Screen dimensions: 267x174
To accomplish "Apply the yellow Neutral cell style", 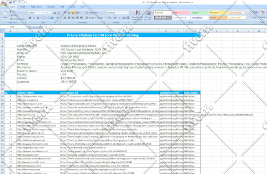I will [x=218, y=13].
